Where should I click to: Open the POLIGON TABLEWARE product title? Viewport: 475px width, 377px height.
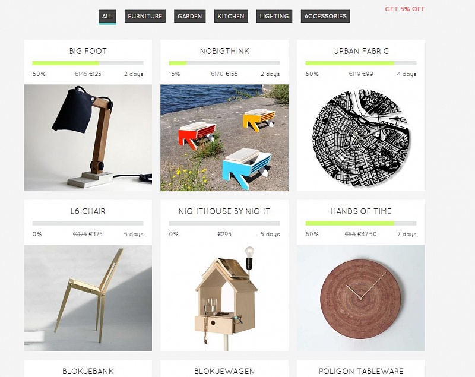(x=361, y=371)
